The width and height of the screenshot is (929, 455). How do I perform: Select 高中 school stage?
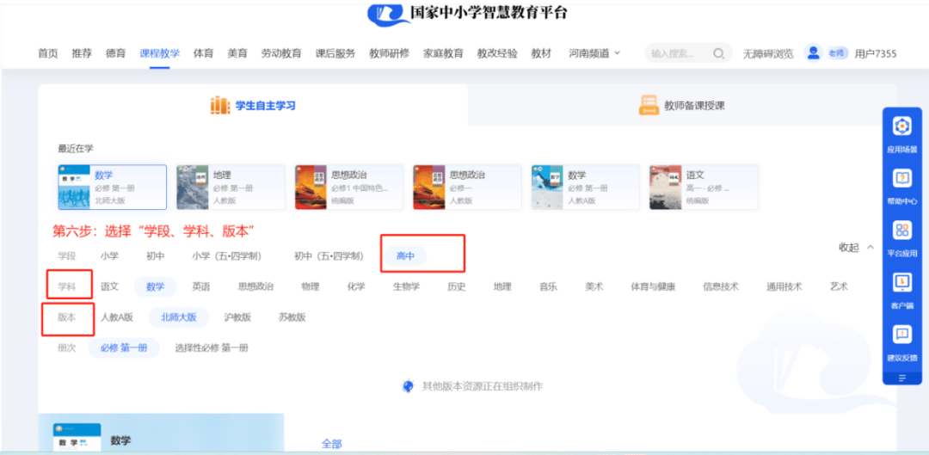tap(405, 256)
